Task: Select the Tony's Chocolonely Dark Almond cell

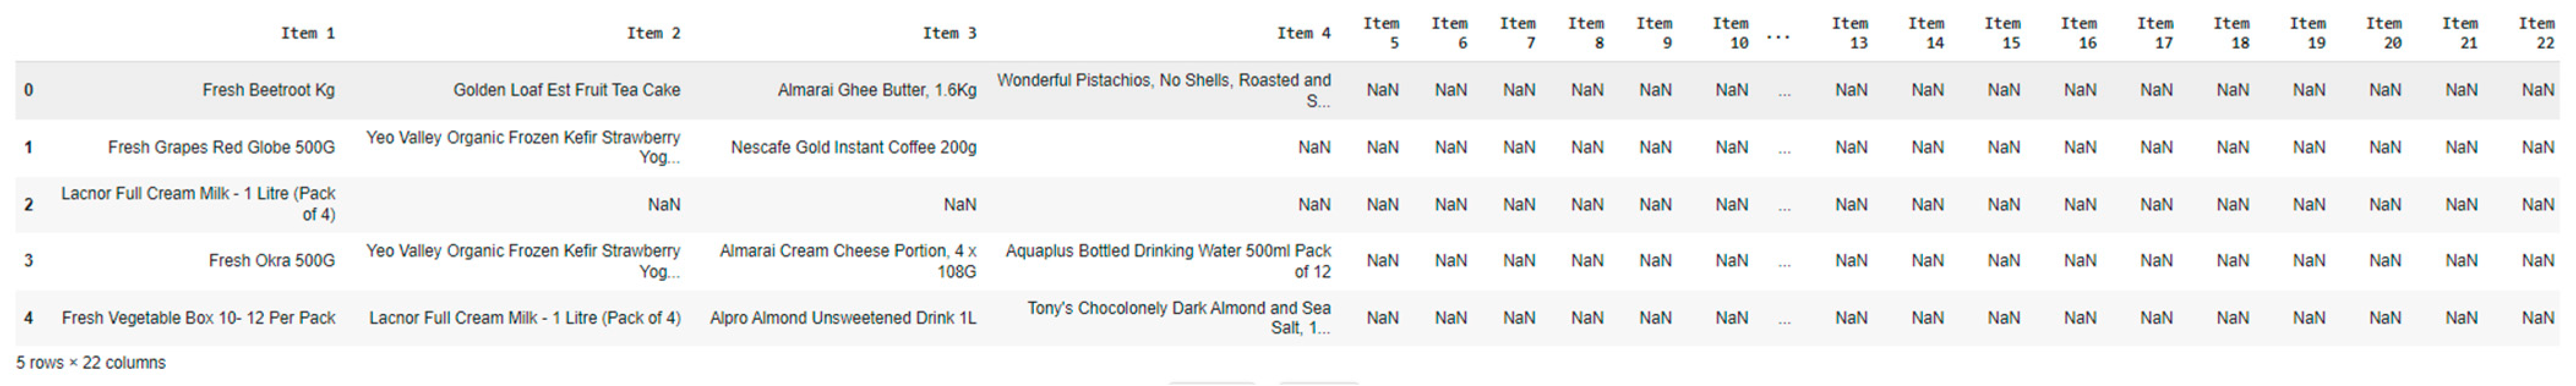Action: (x=1178, y=318)
